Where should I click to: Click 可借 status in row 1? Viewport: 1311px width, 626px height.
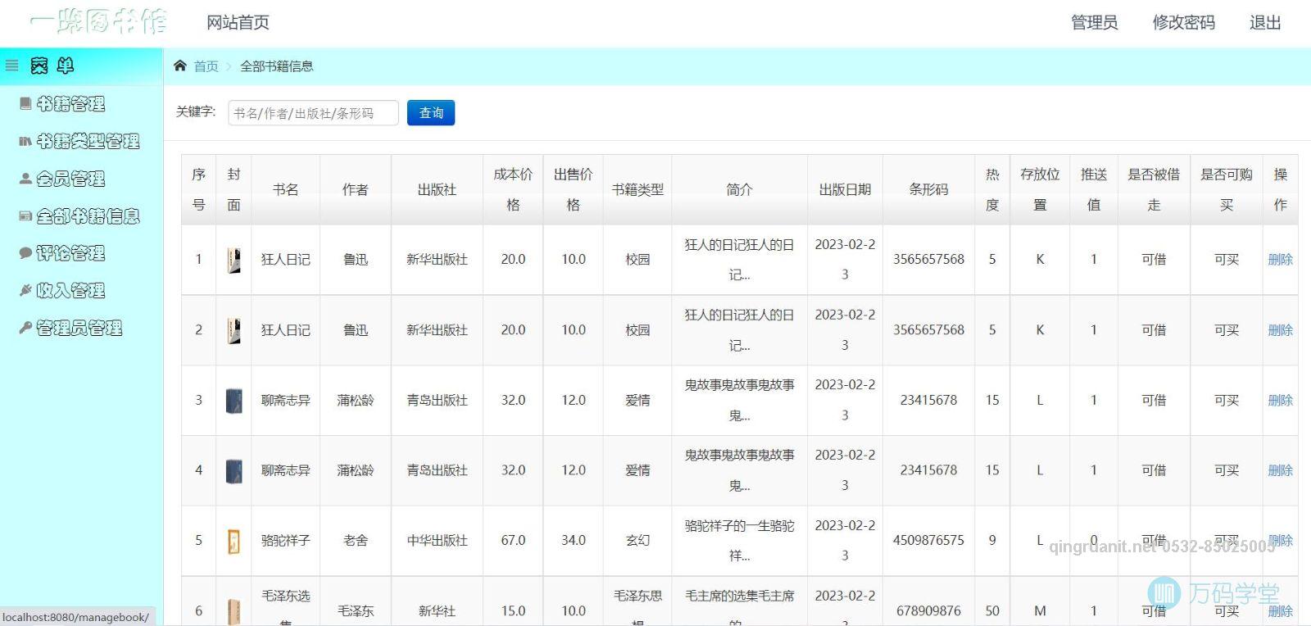click(x=1154, y=259)
